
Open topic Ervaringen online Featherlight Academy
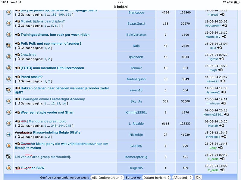(53, 99)
